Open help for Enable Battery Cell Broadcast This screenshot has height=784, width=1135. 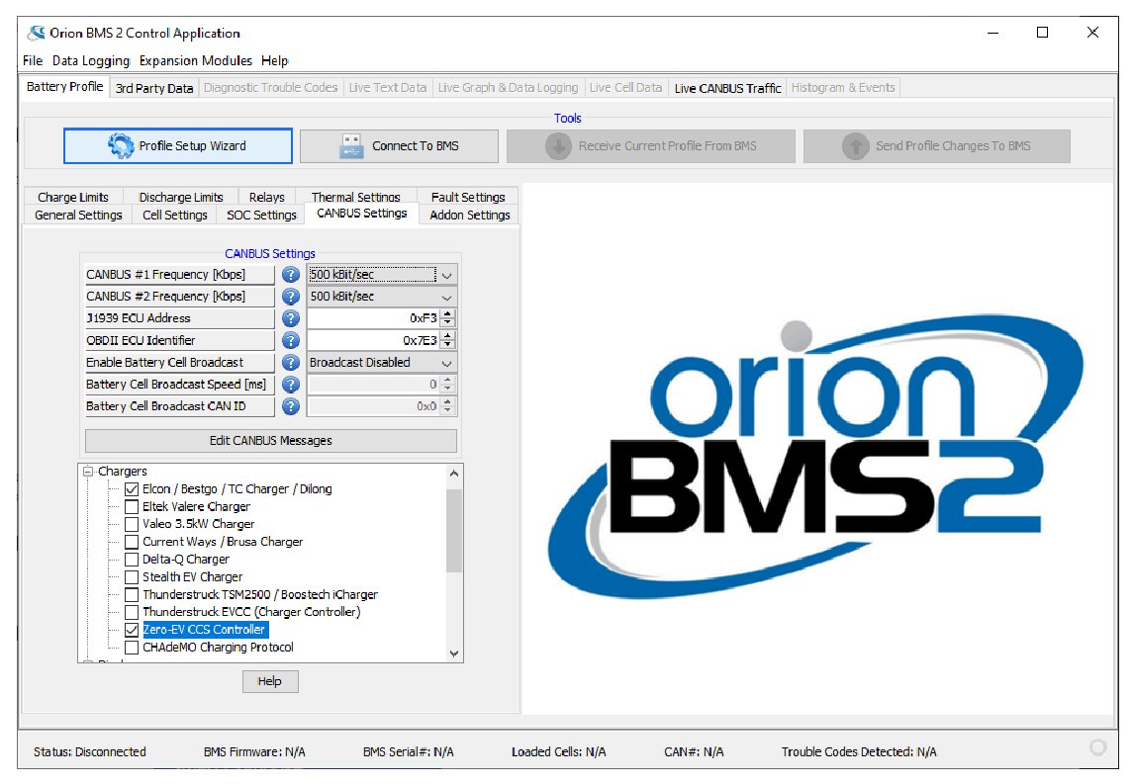pos(290,363)
